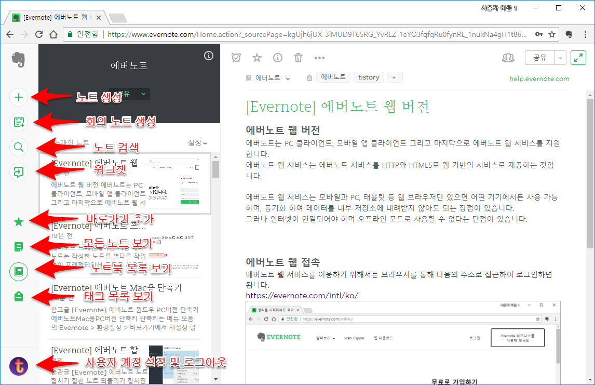This screenshot has height=385, width=595.
Task: Click Evernote Web Clipper extension icon
Action: point(568,34)
